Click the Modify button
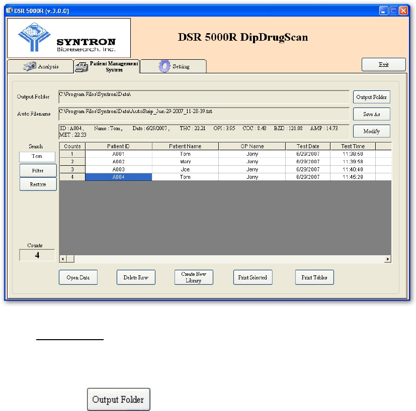Screen dimensions: 416x411 click(x=371, y=131)
